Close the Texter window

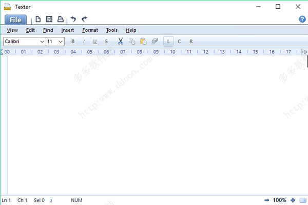tap(298, 7)
